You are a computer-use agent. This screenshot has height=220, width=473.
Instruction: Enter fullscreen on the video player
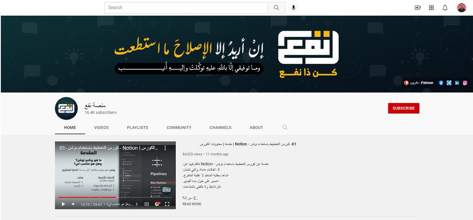[167, 204]
